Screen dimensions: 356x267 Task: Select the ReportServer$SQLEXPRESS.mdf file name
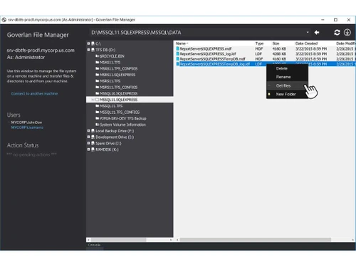(x=206, y=48)
